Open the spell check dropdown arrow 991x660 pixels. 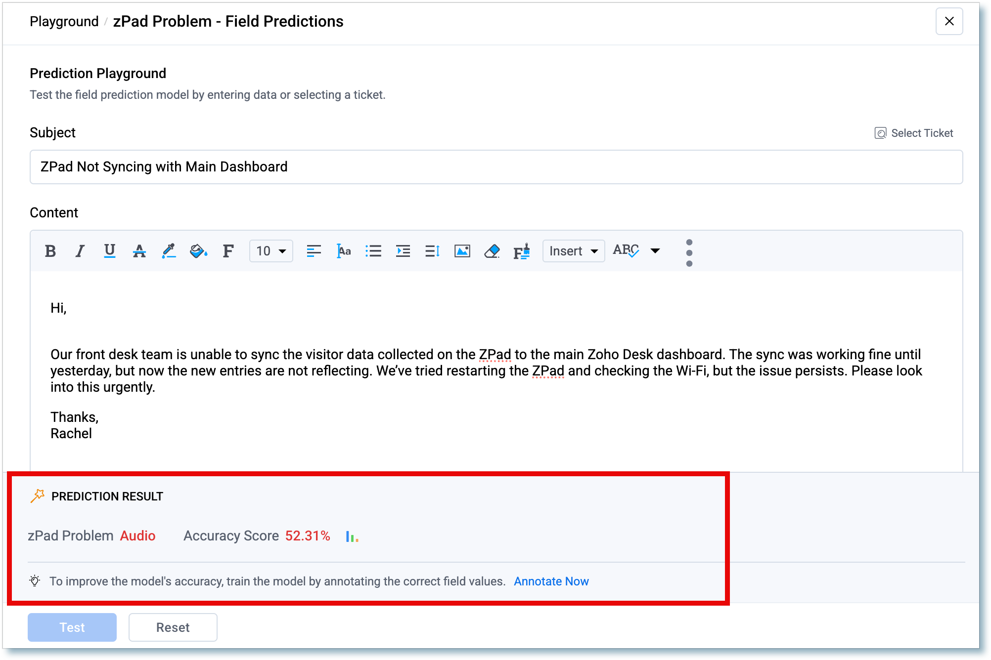tap(655, 251)
